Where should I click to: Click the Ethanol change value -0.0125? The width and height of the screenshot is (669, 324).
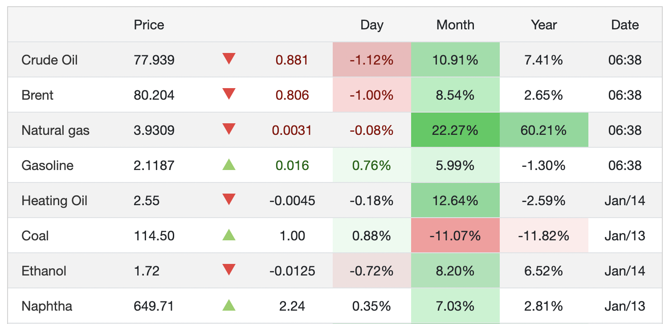point(292,271)
